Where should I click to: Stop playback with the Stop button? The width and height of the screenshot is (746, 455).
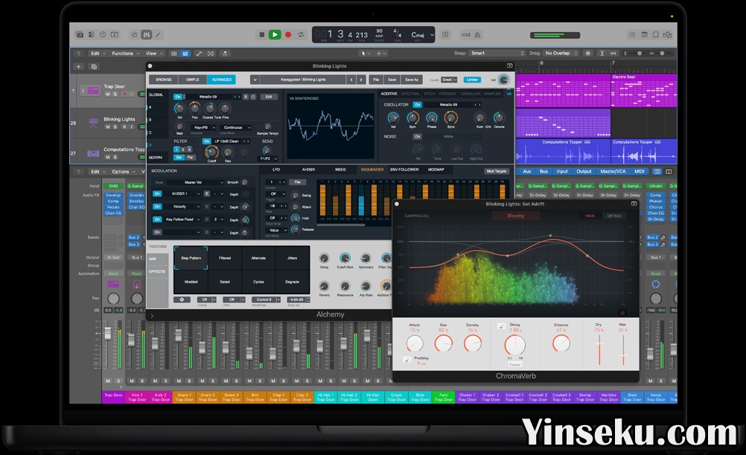(x=261, y=34)
